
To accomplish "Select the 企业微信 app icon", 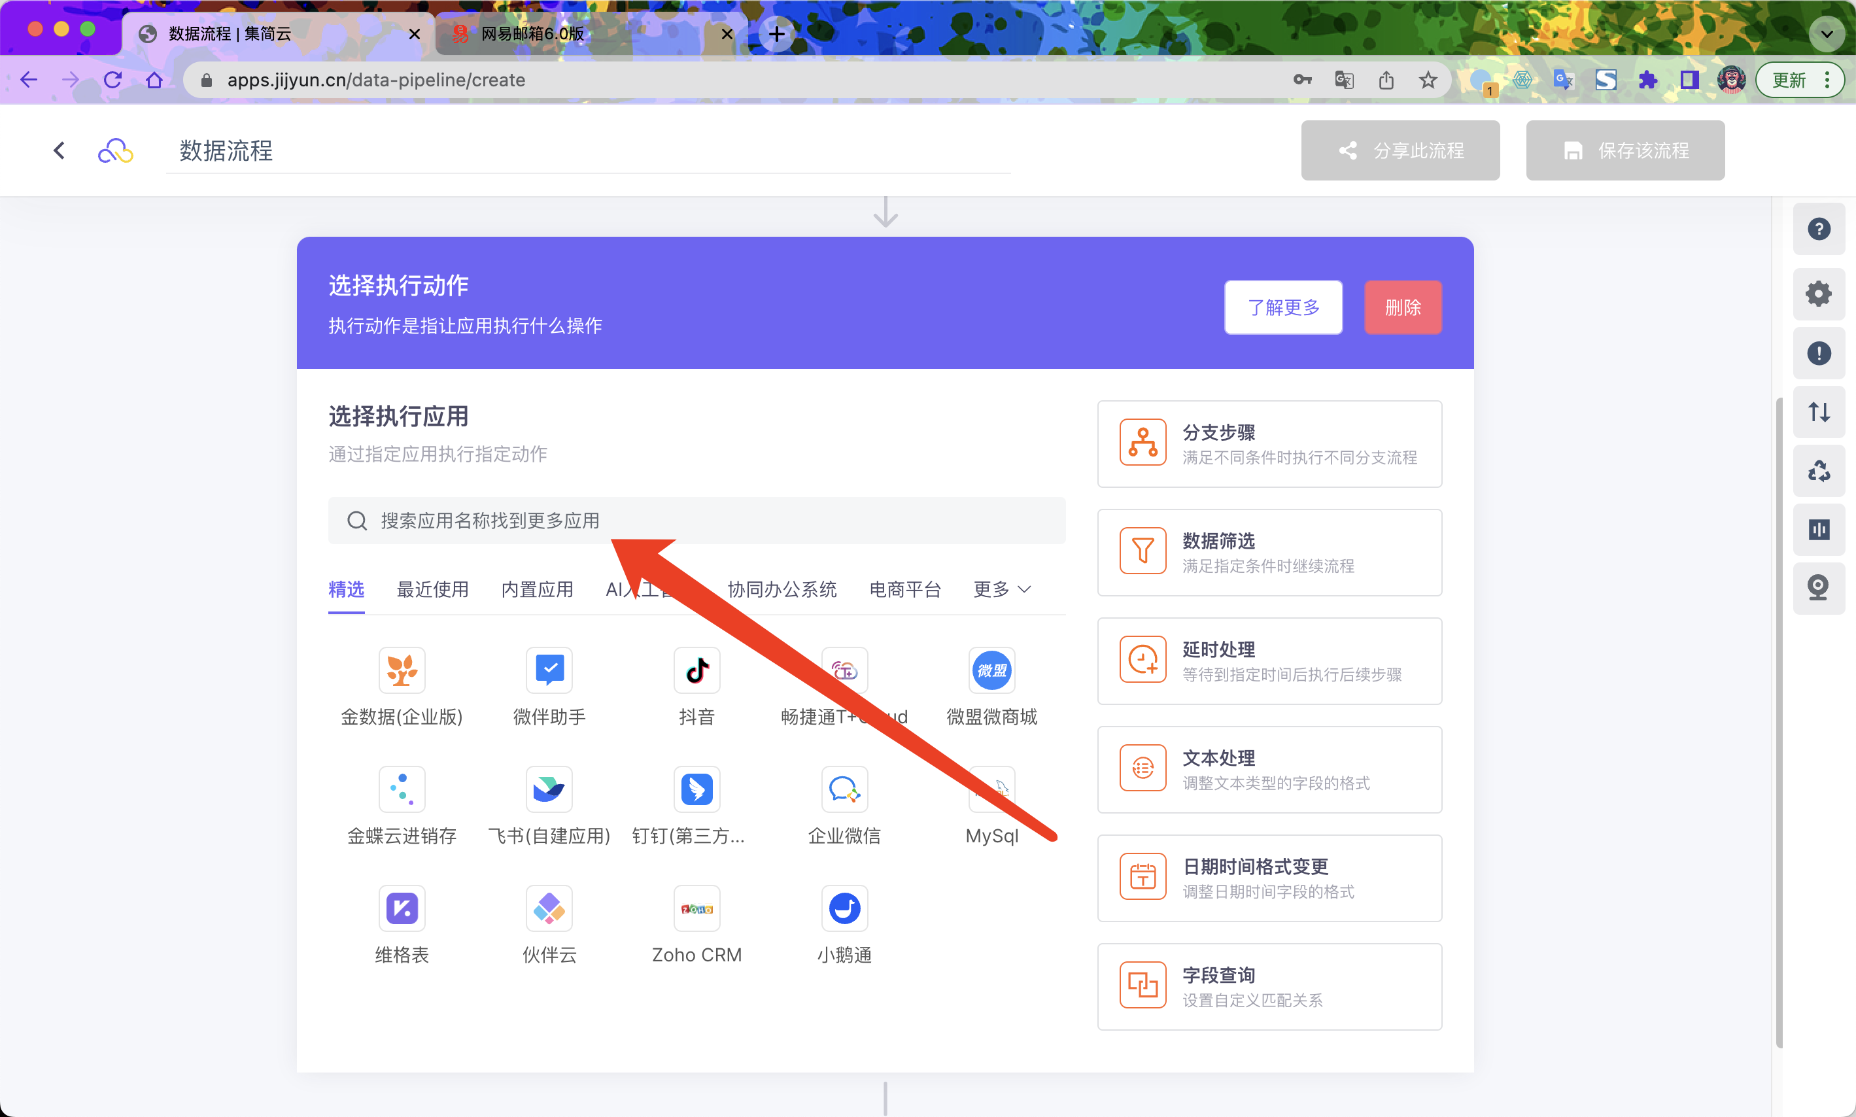I will click(844, 789).
